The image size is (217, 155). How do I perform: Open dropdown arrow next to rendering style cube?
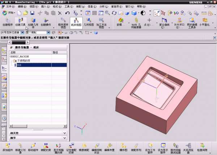pyautogui.click(x=139, y=13)
